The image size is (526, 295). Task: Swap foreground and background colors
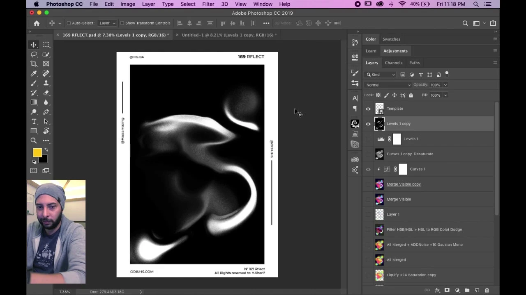[46, 150]
